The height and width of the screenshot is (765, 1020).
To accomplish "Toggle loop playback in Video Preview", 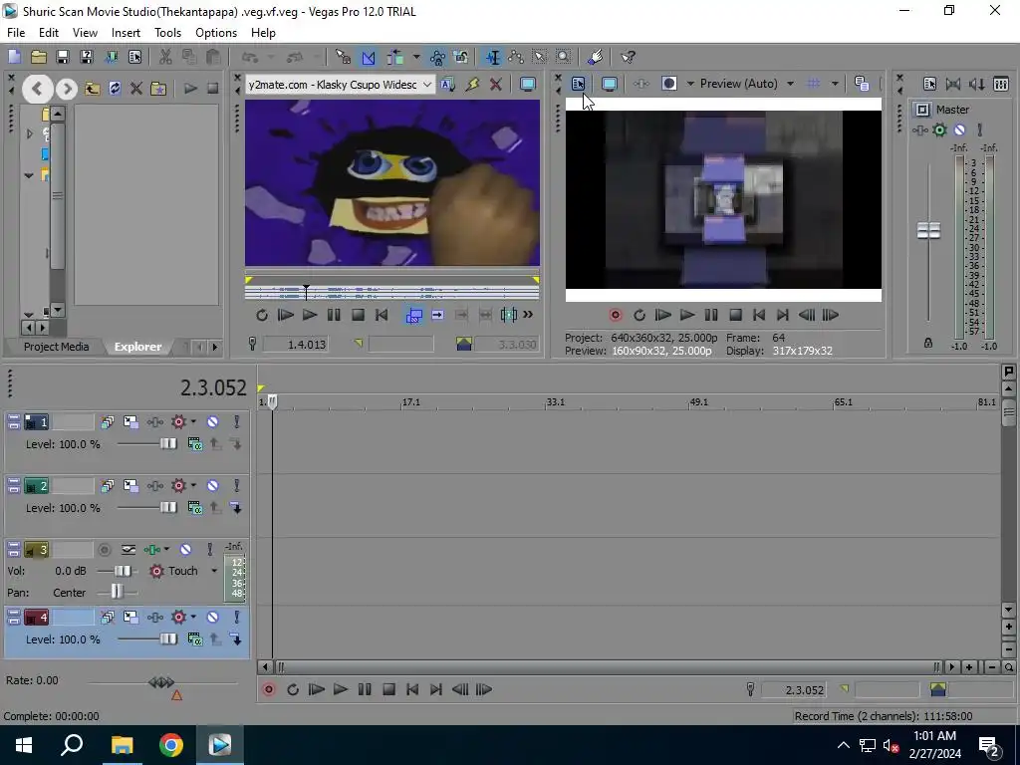I will [638, 315].
